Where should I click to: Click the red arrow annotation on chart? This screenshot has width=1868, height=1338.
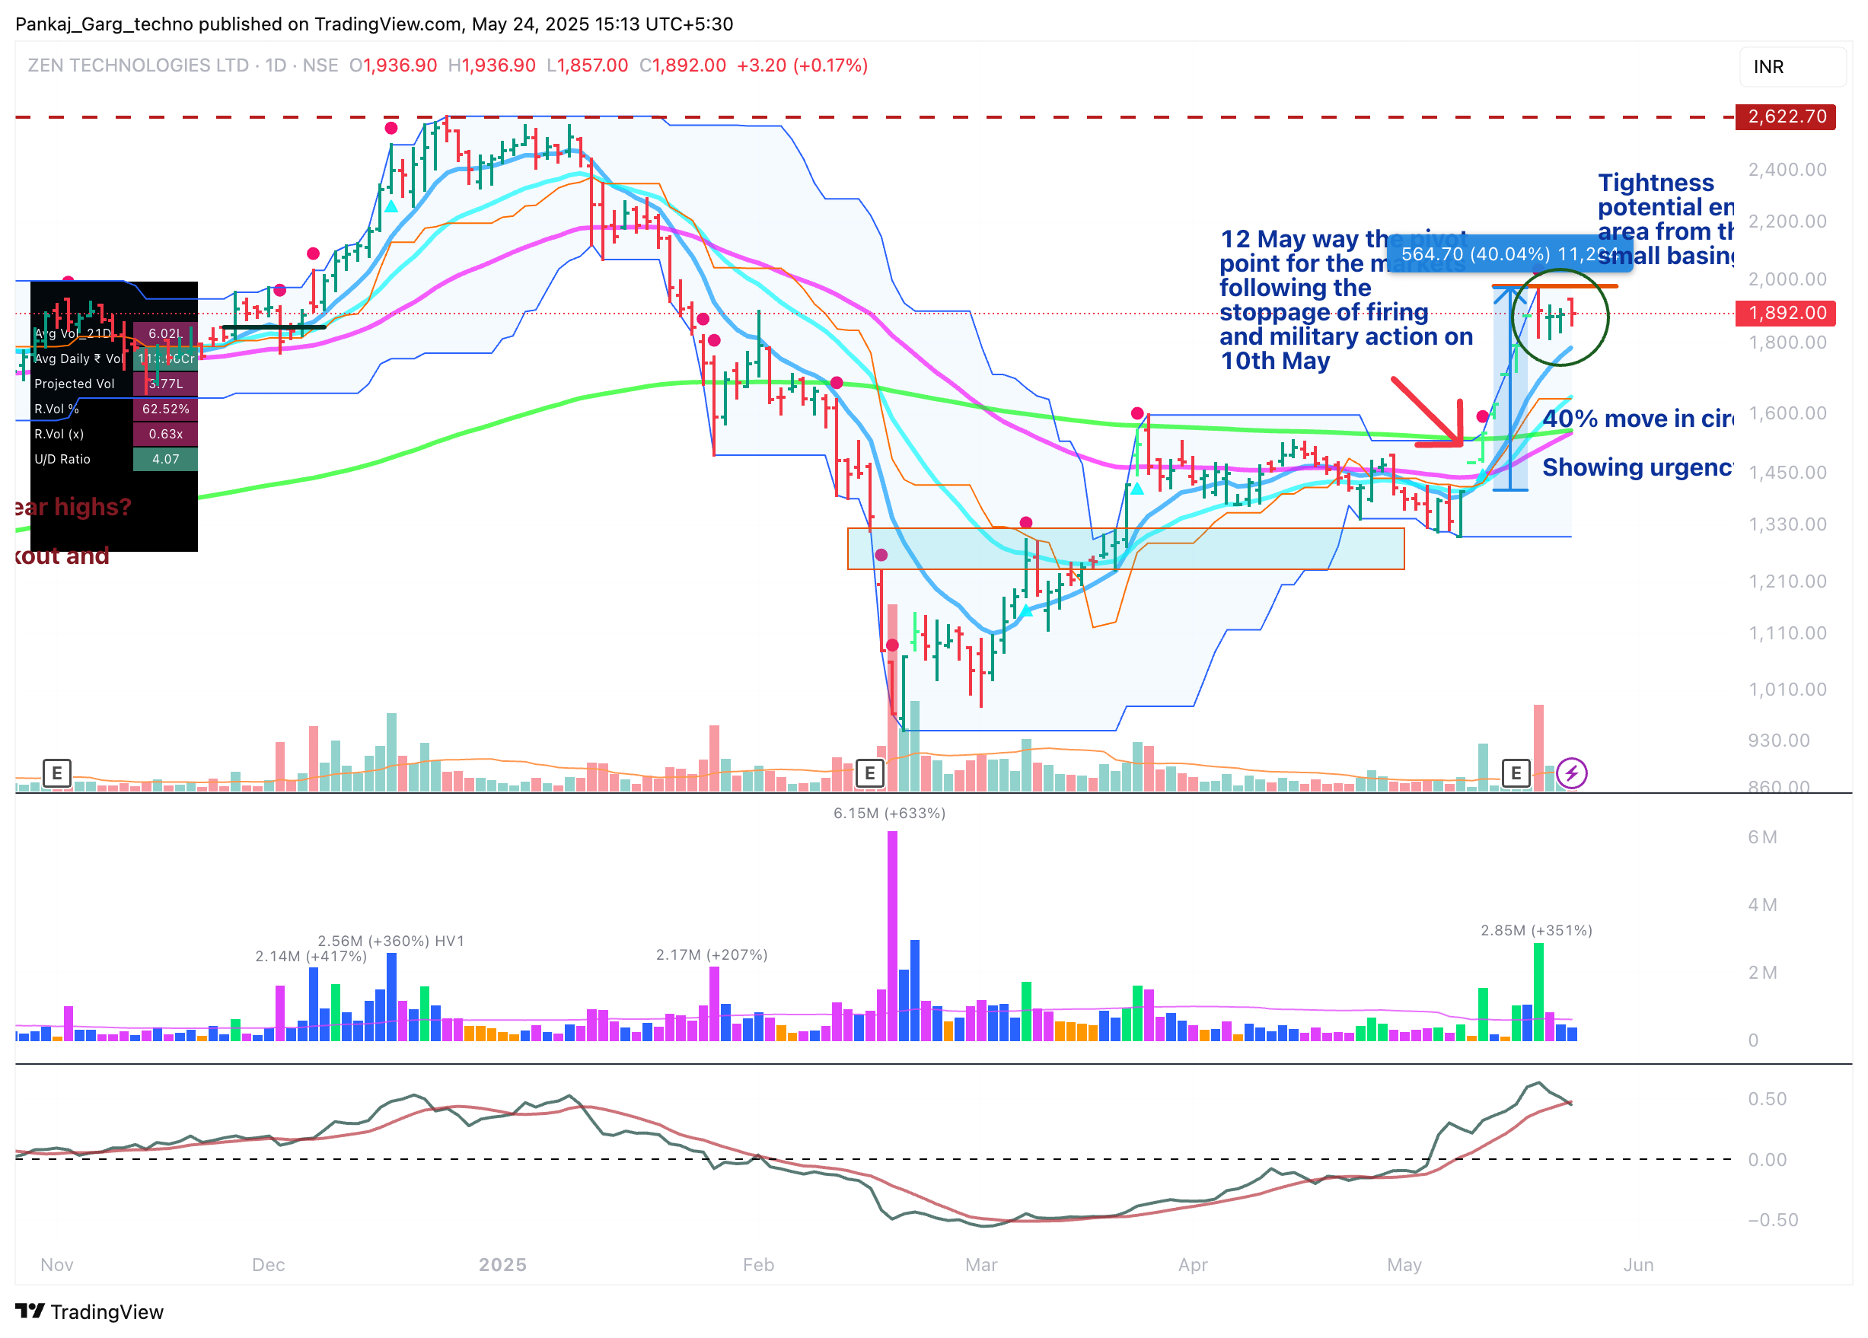click(x=1429, y=413)
